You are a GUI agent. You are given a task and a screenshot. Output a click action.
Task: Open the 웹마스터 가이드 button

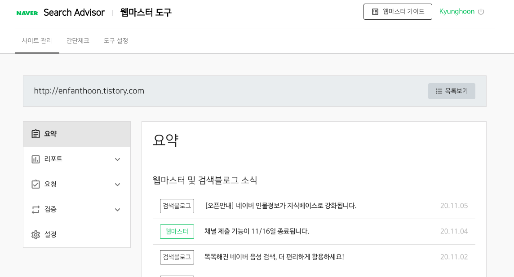(398, 12)
